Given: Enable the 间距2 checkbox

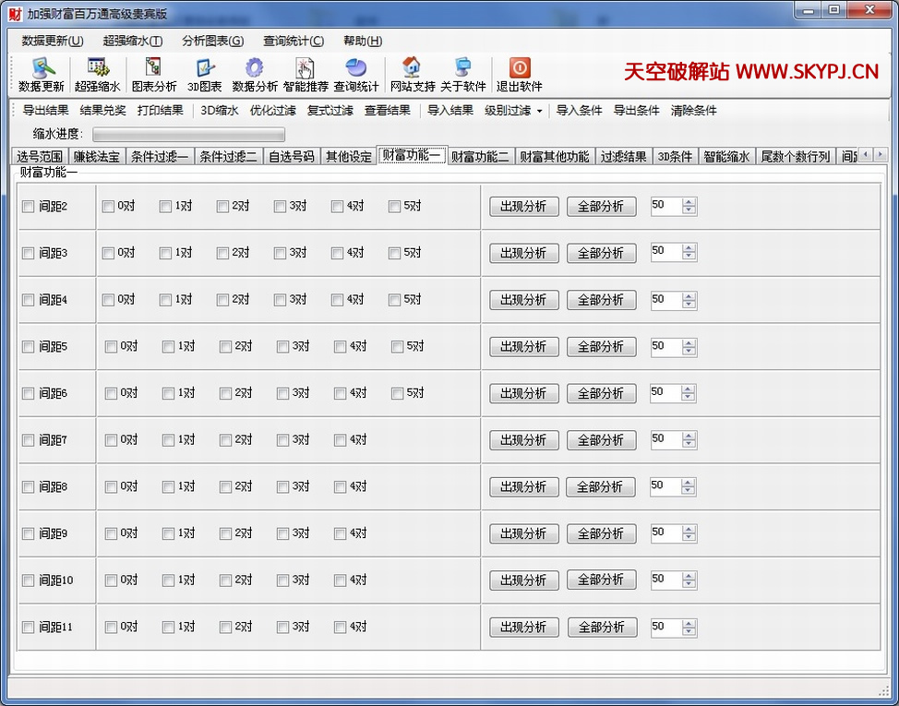Looking at the screenshot, I should [28, 207].
